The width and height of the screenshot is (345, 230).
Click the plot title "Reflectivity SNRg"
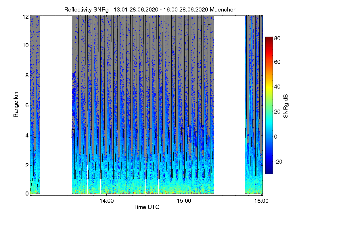pos(87,9)
